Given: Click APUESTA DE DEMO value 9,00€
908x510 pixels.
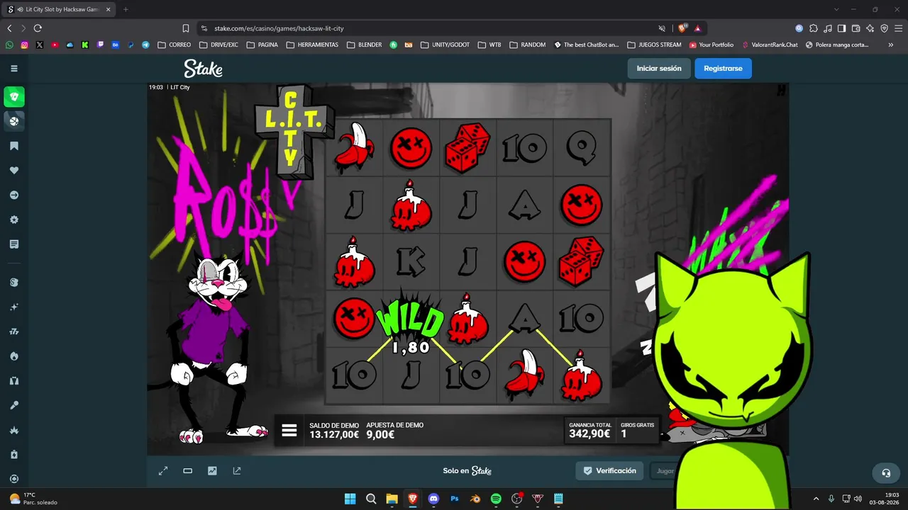Looking at the screenshot, I should click(395, 430).
